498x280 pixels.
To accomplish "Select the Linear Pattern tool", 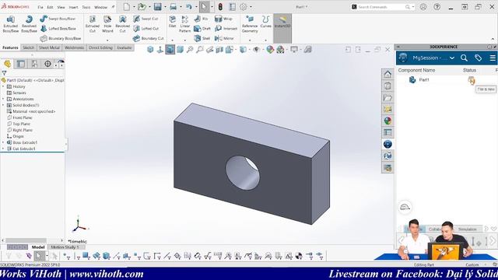I will pyautogui.click(x=185, y=24).
